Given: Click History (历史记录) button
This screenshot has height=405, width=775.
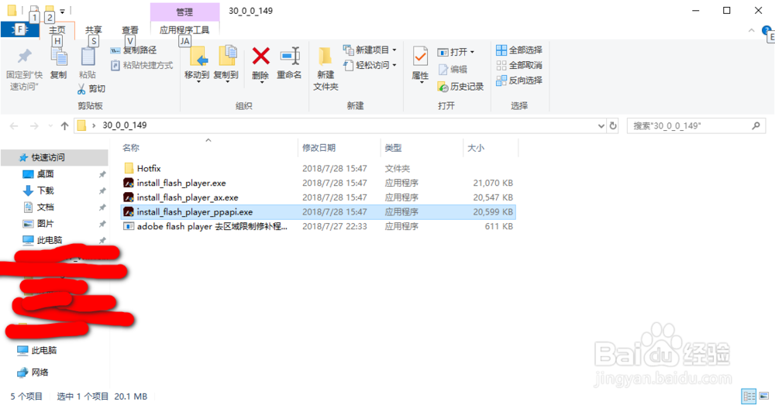Looking at the screenshot, I should (x=460, y=87).
